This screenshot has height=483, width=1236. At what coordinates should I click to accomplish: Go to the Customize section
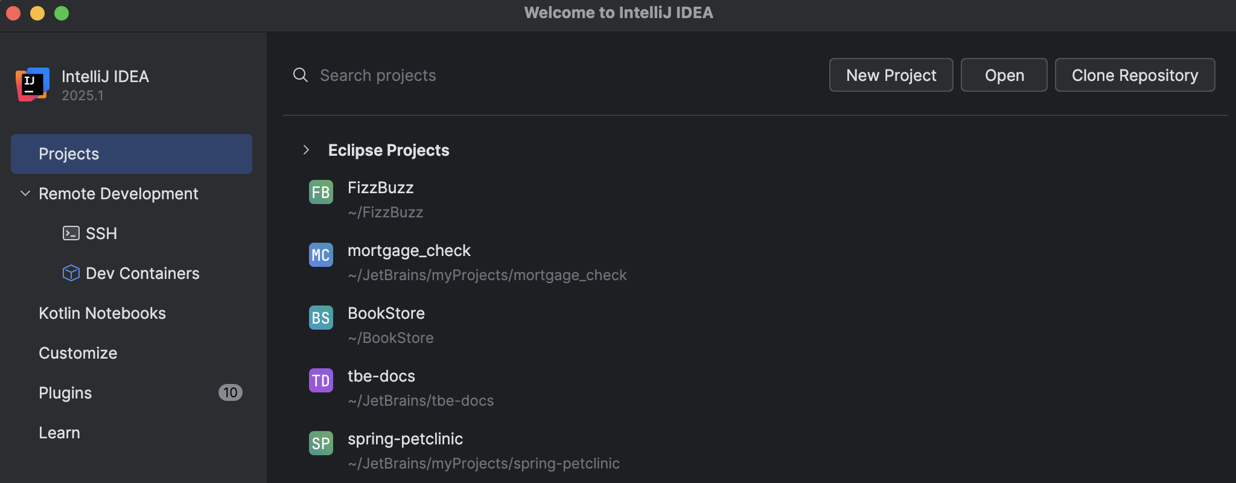[78, 353]
